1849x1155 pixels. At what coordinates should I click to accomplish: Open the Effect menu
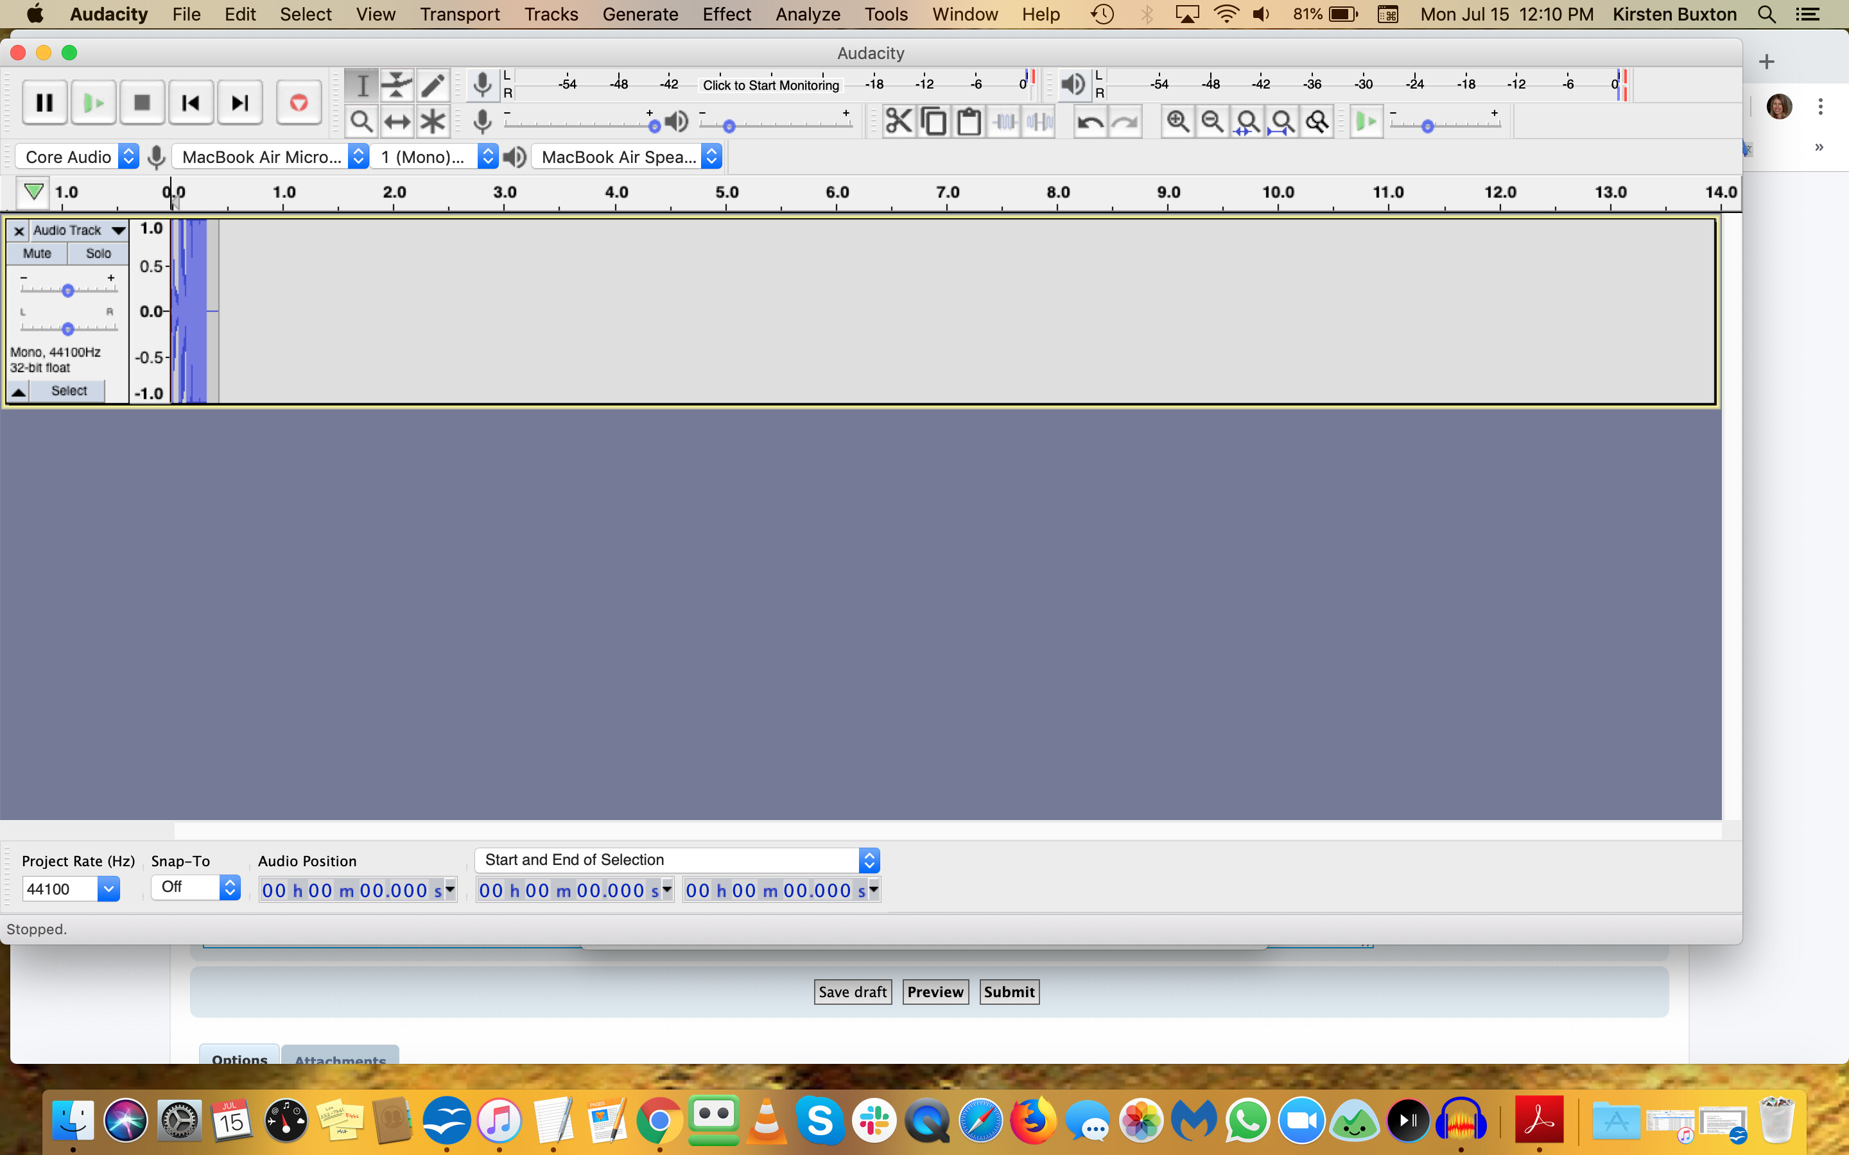[x=727, y=13]
